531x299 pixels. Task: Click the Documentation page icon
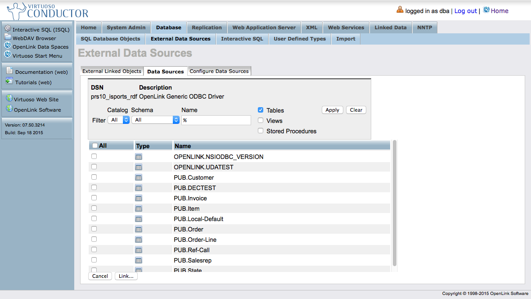coord(9,71)
